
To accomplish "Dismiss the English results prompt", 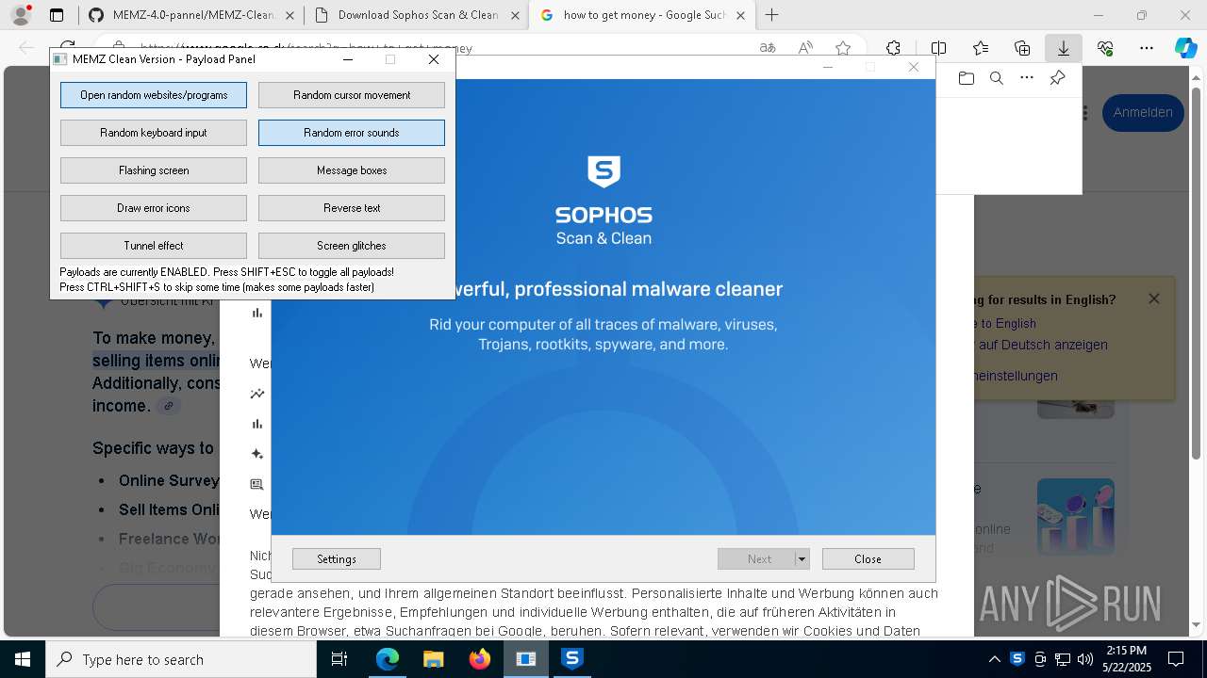I will tap(1154, 299).
